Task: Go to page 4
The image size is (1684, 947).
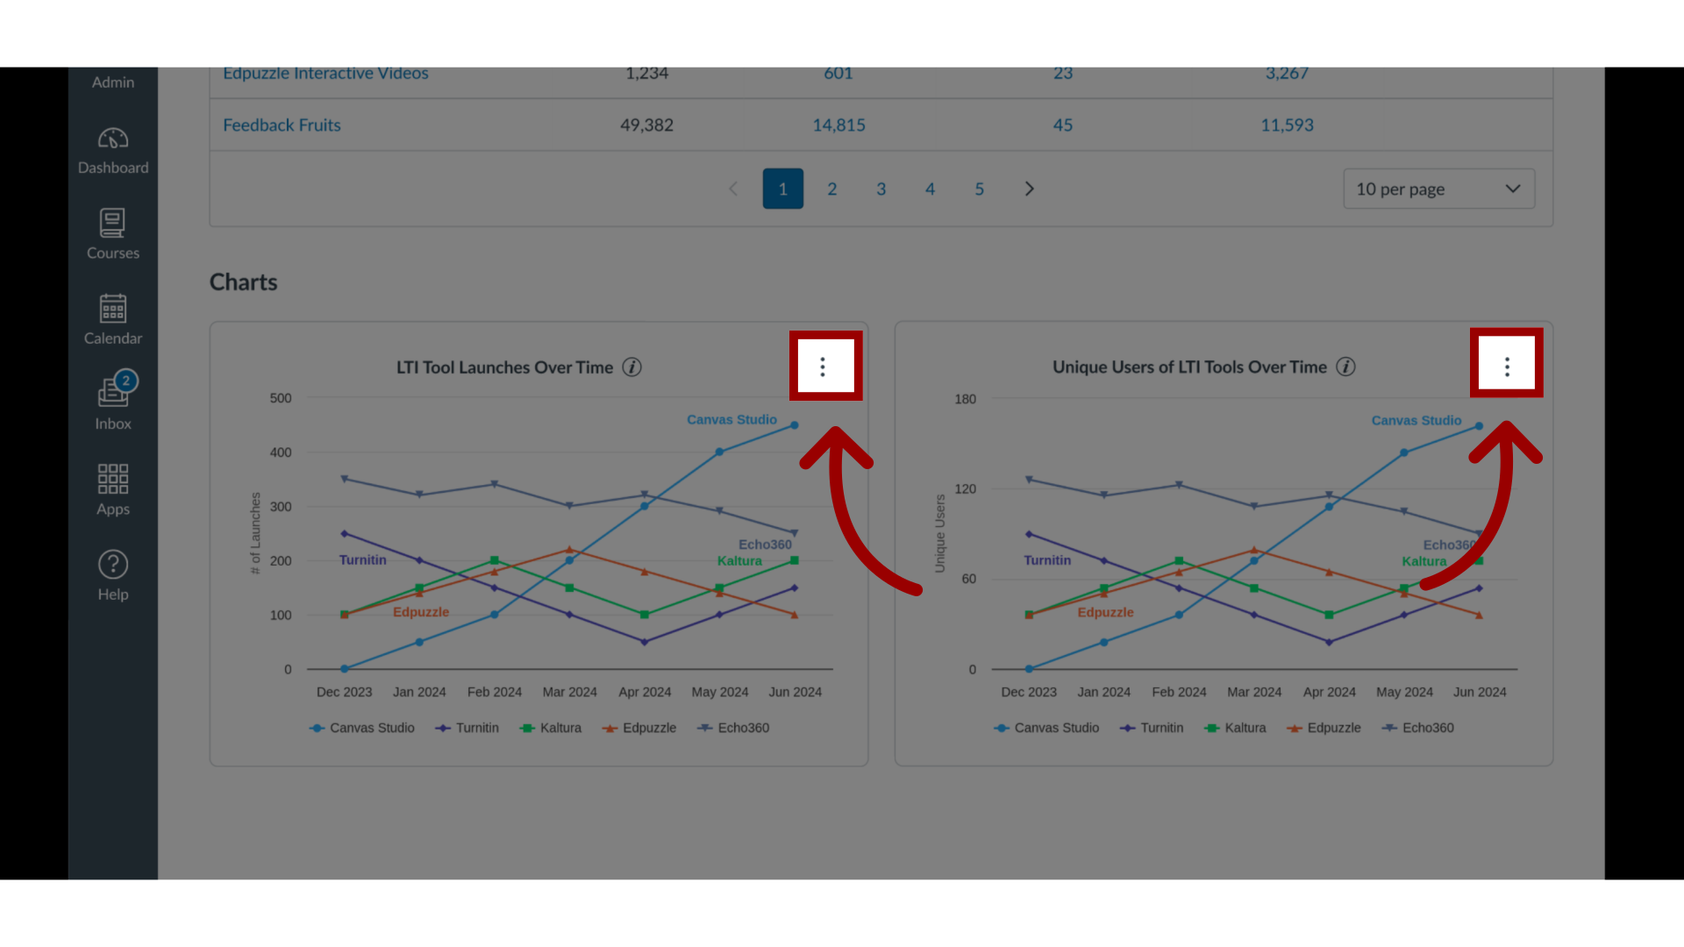Action: tap(931, 189)
